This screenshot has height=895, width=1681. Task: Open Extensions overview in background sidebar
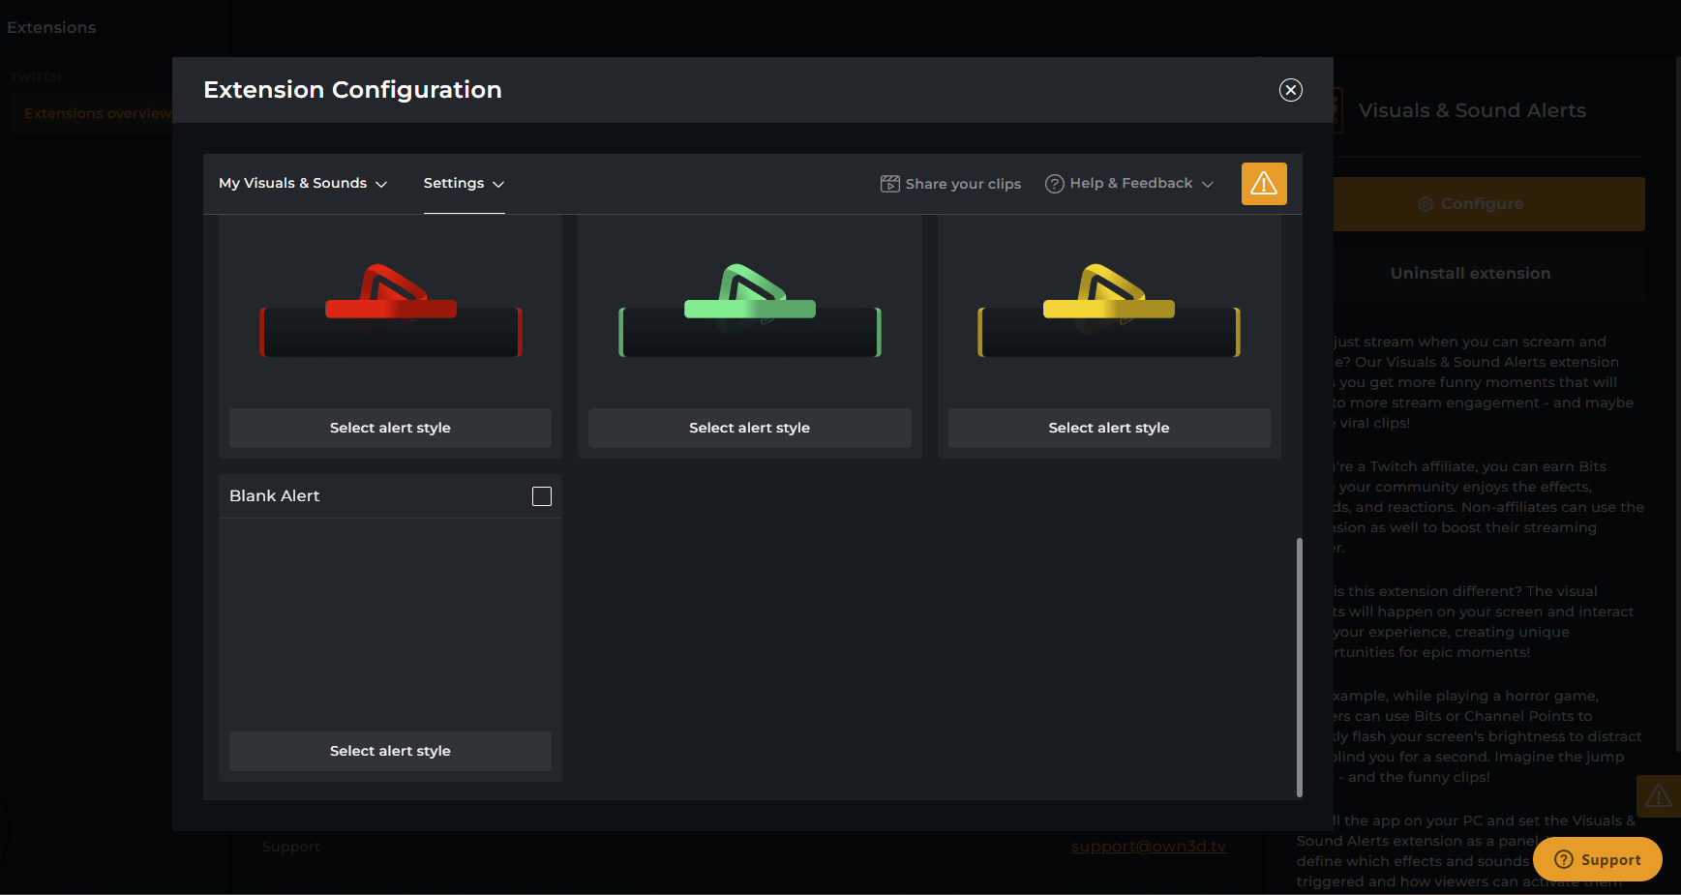click(x=98, y=113)
